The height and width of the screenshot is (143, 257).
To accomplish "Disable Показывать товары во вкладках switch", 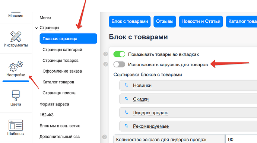I will coord(119,54).
